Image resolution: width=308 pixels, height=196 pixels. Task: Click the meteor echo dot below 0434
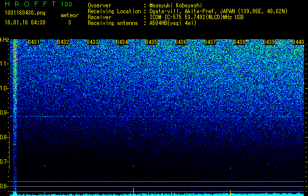coord(133,166)
